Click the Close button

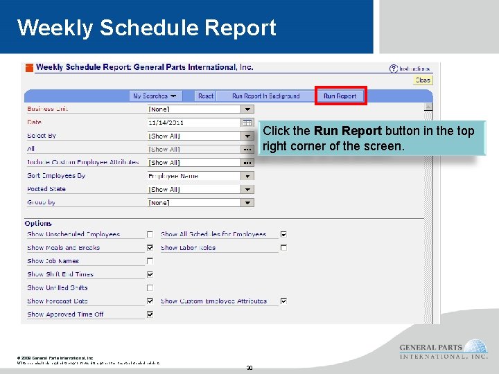point(423,80)
